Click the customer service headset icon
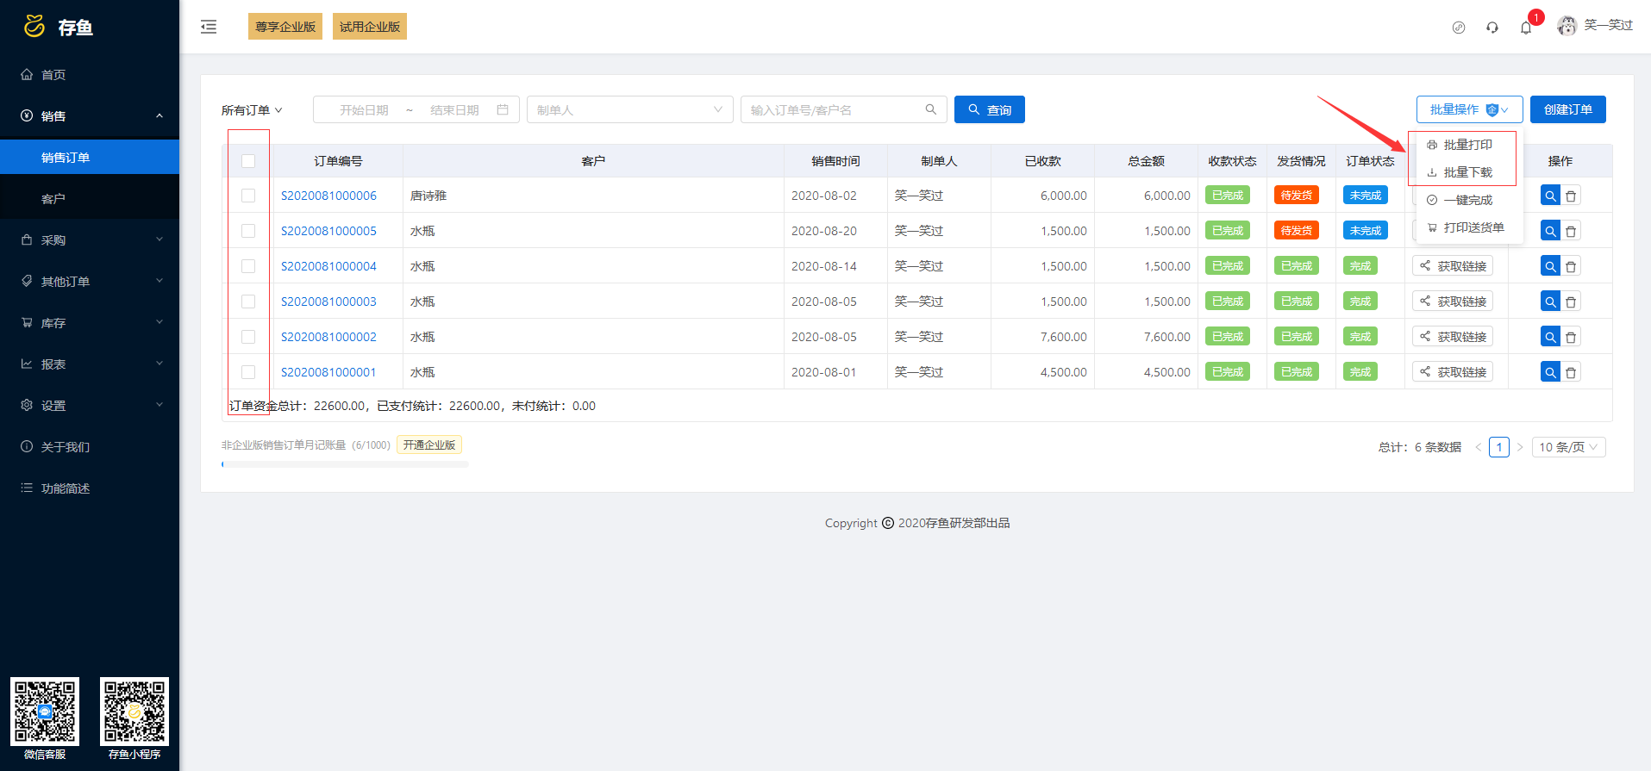1651x771 pixels. pos(1492,28)
